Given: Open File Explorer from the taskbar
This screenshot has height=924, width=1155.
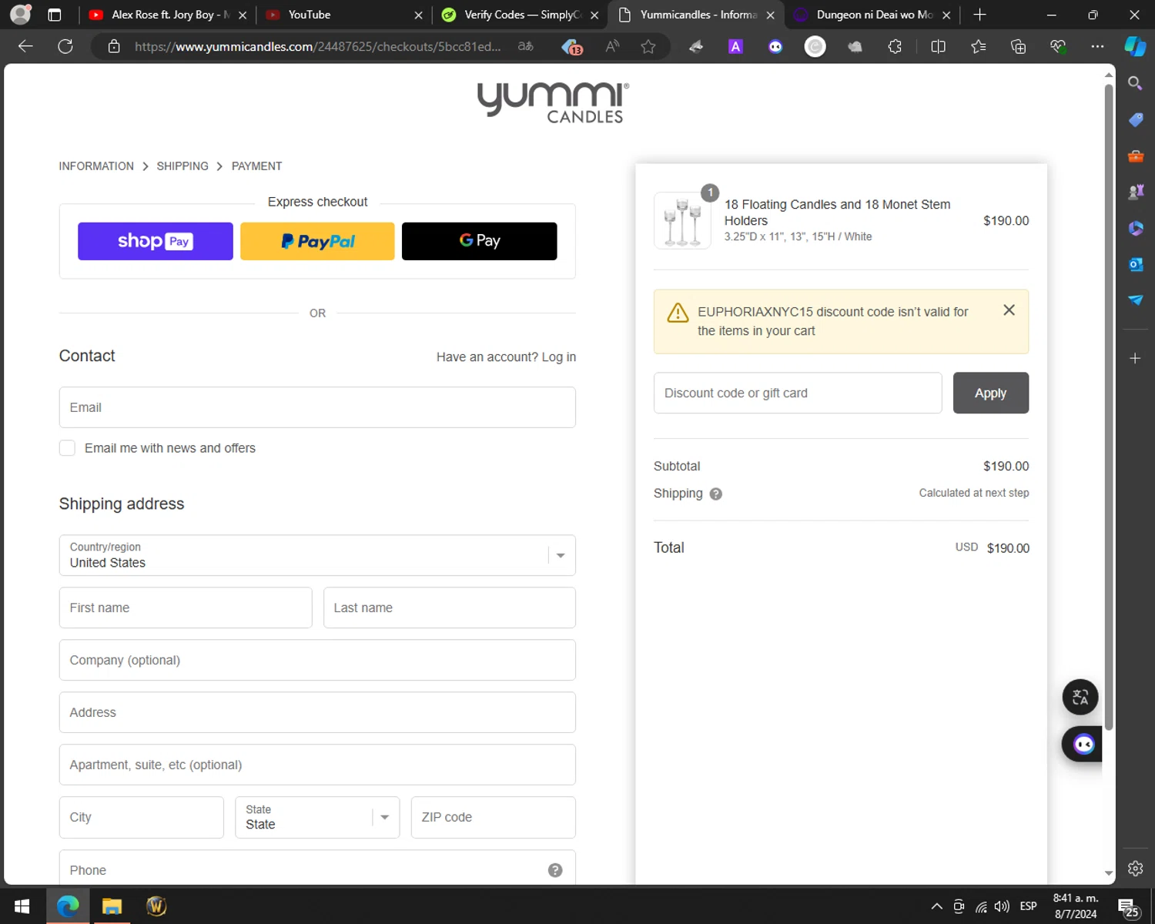Looking at the screenshot, I should point(112,906).
